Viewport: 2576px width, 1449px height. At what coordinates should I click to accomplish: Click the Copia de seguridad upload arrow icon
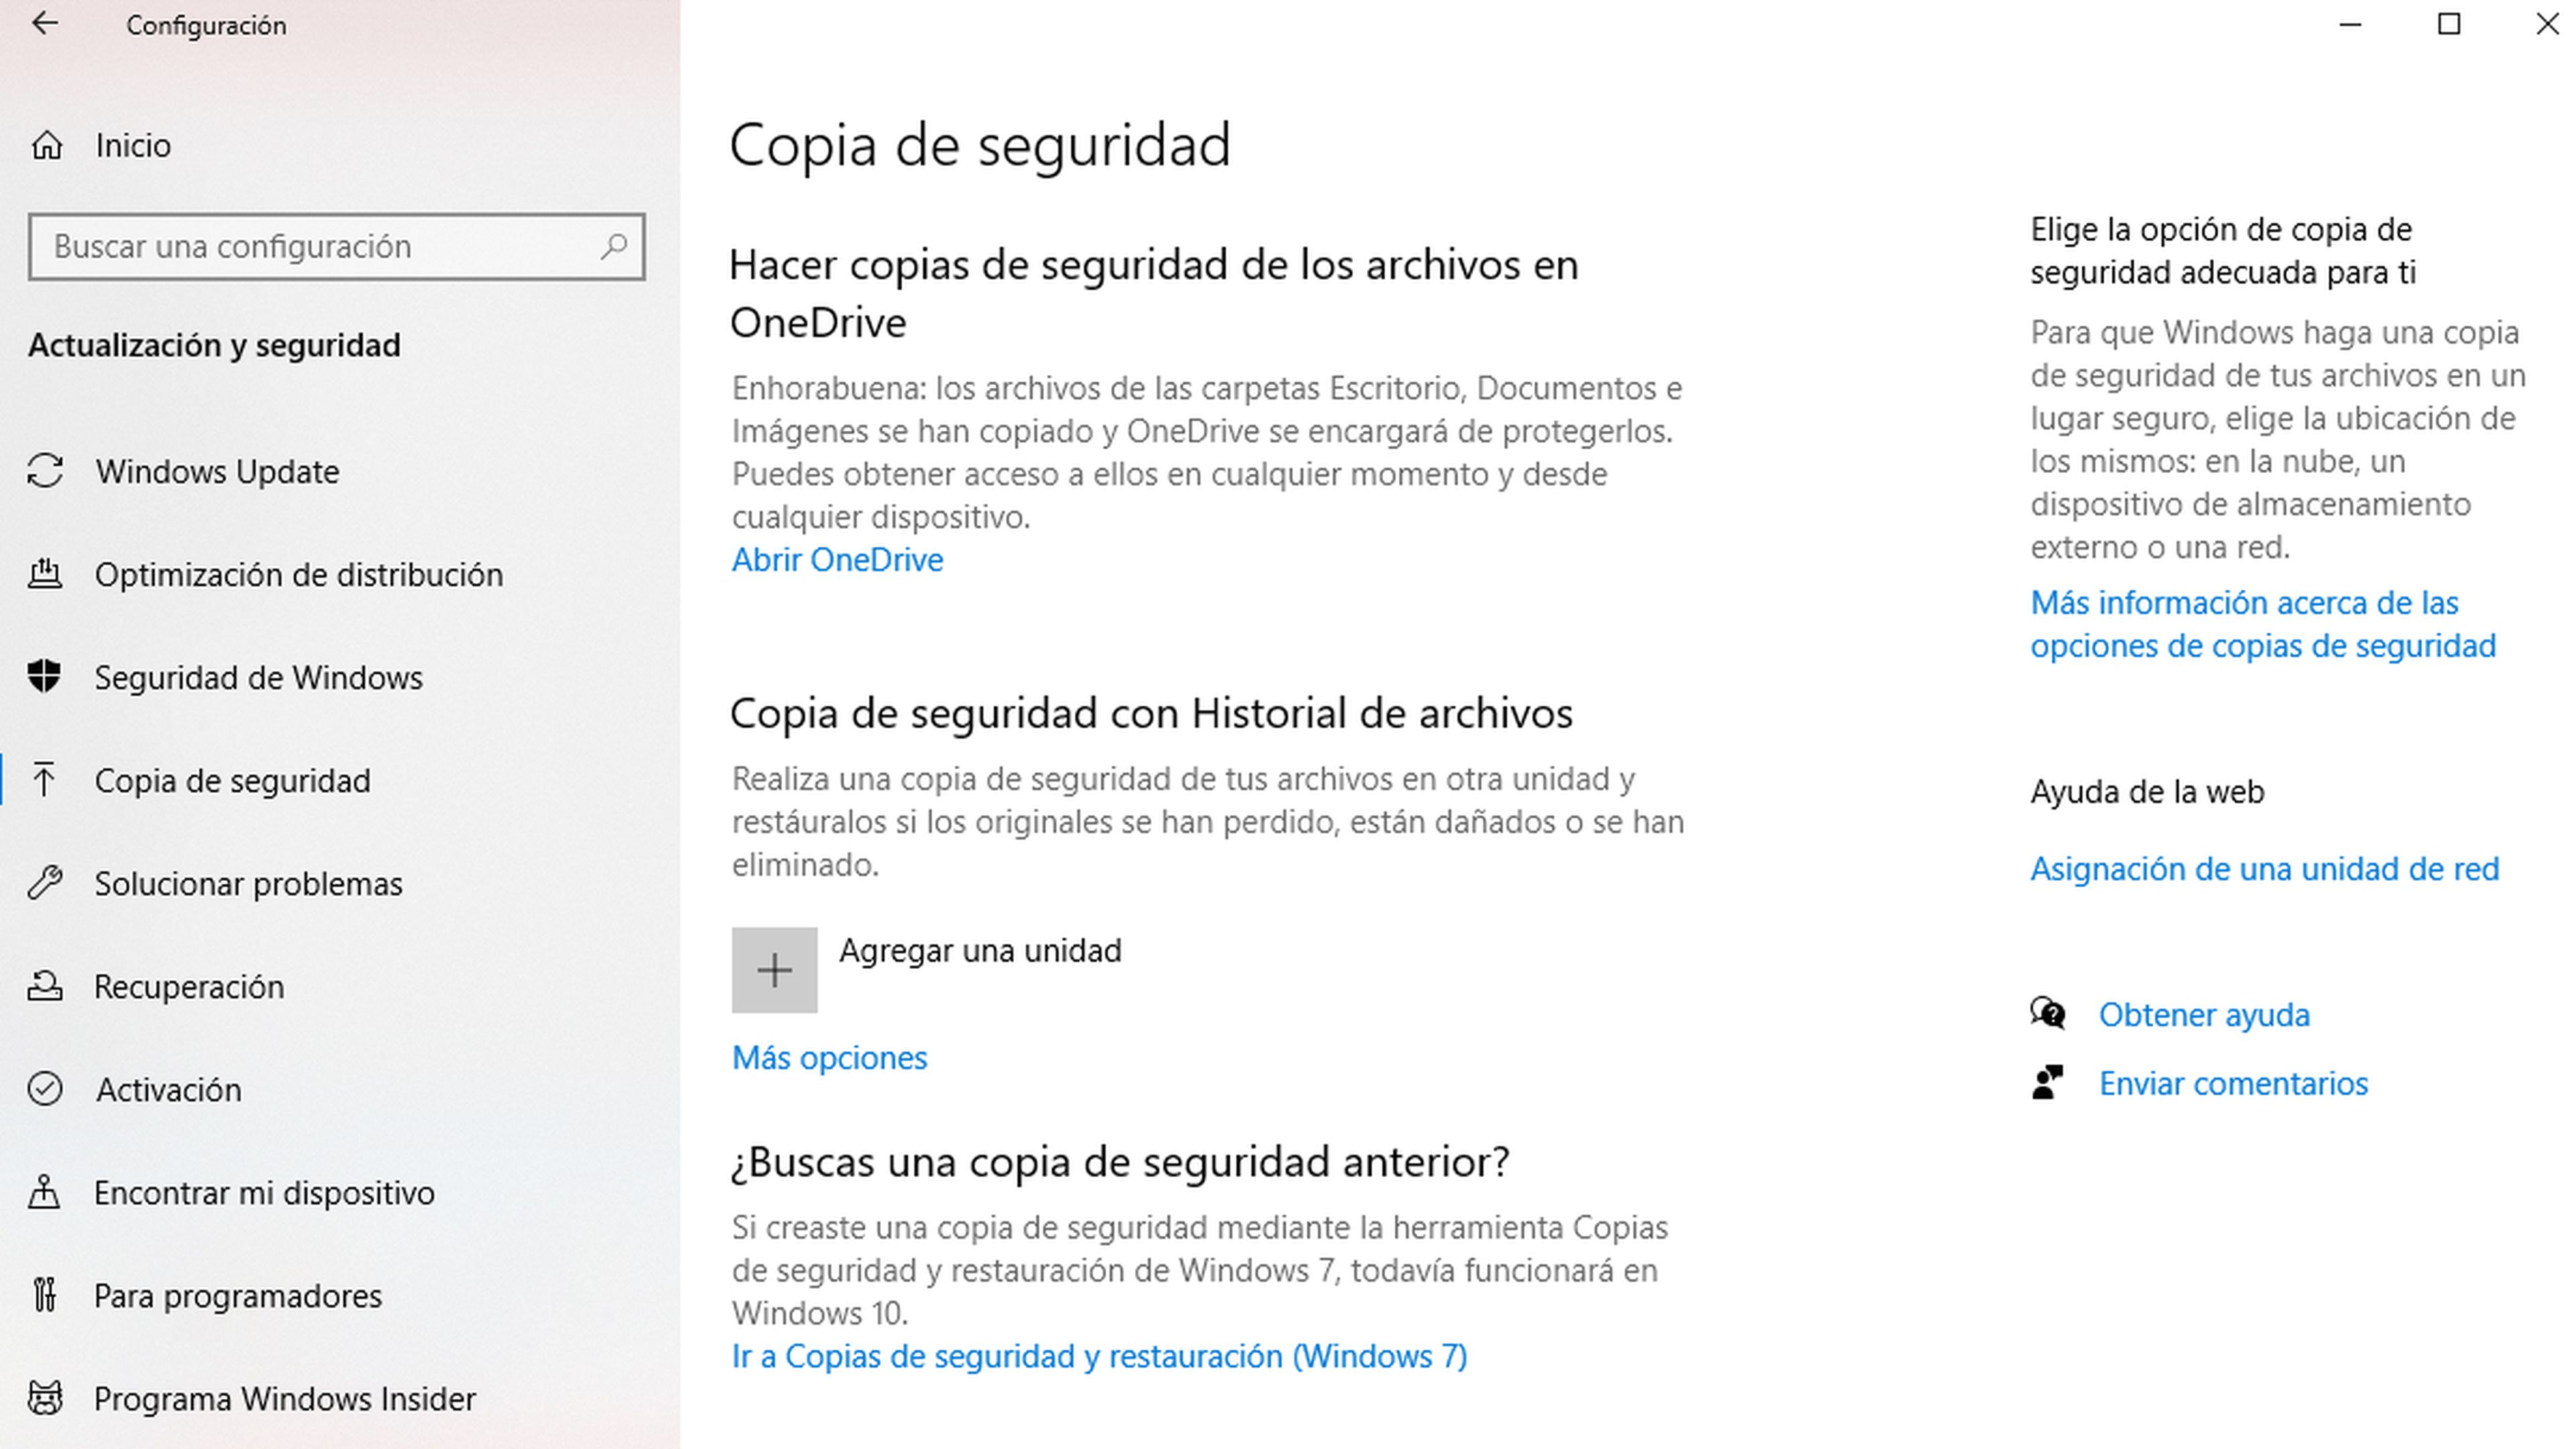[44, 780]
